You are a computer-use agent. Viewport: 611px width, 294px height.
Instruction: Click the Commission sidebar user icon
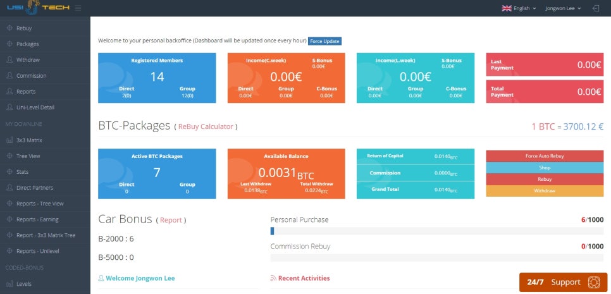[9, 75]
